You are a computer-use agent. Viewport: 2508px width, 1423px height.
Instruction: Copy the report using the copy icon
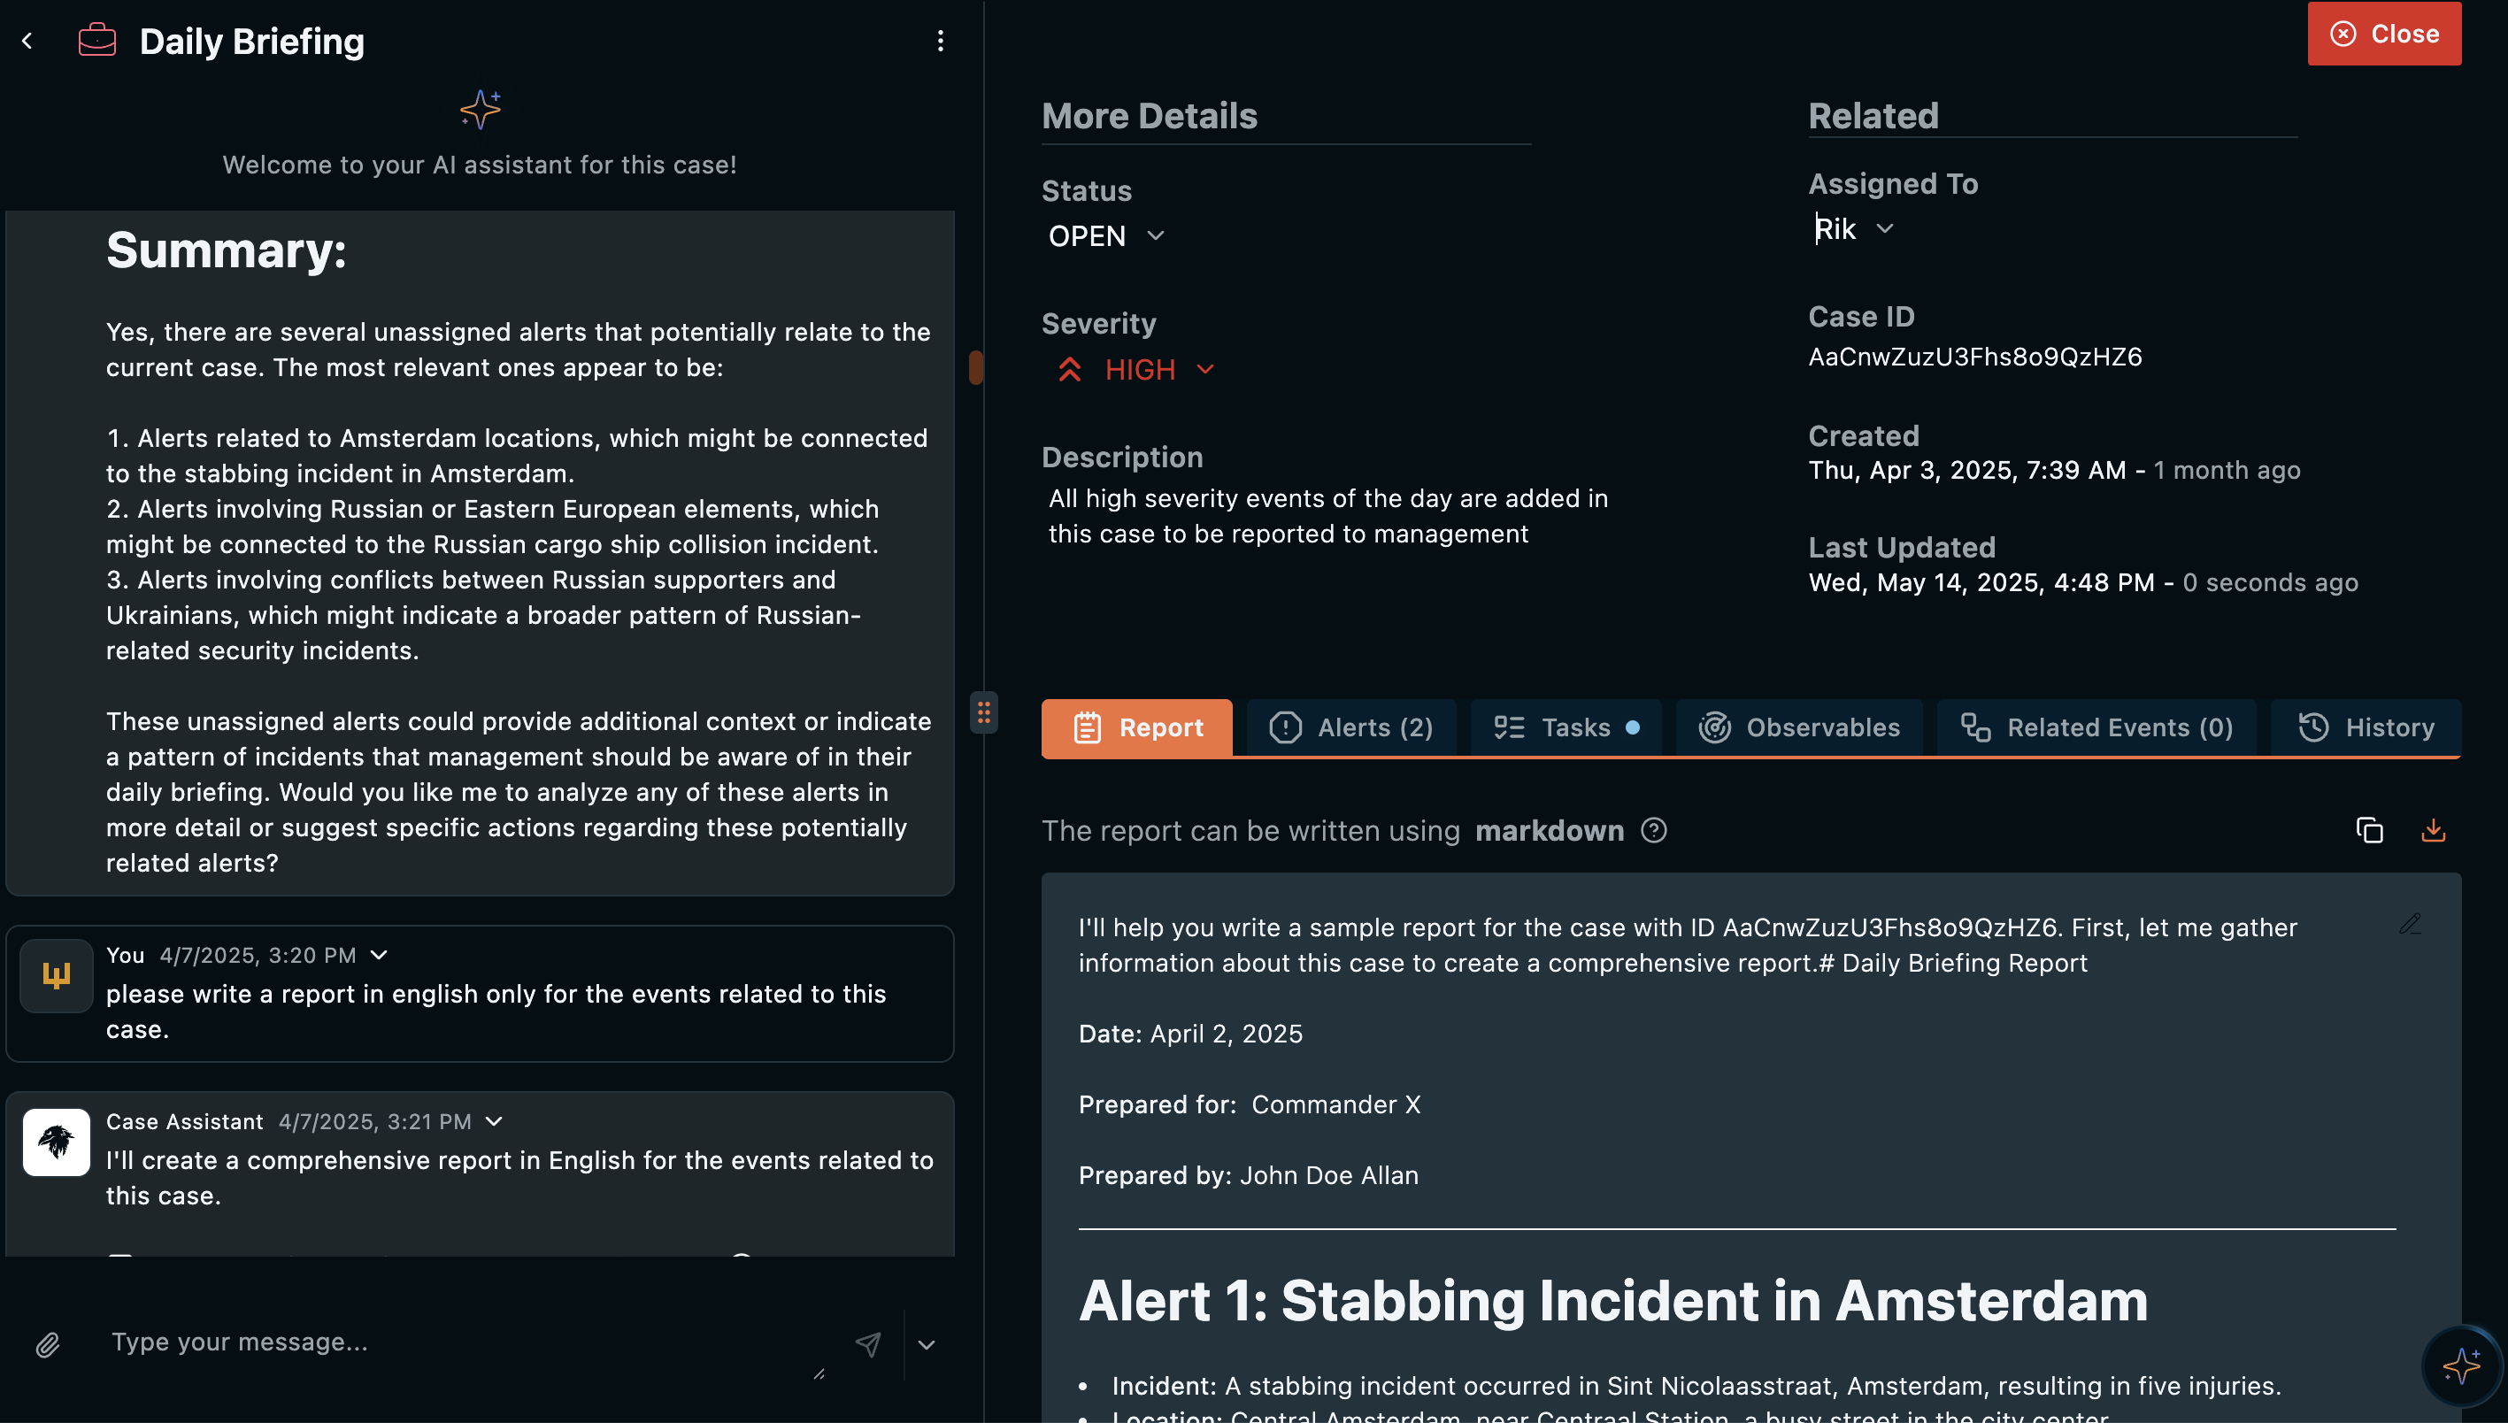2369,831
